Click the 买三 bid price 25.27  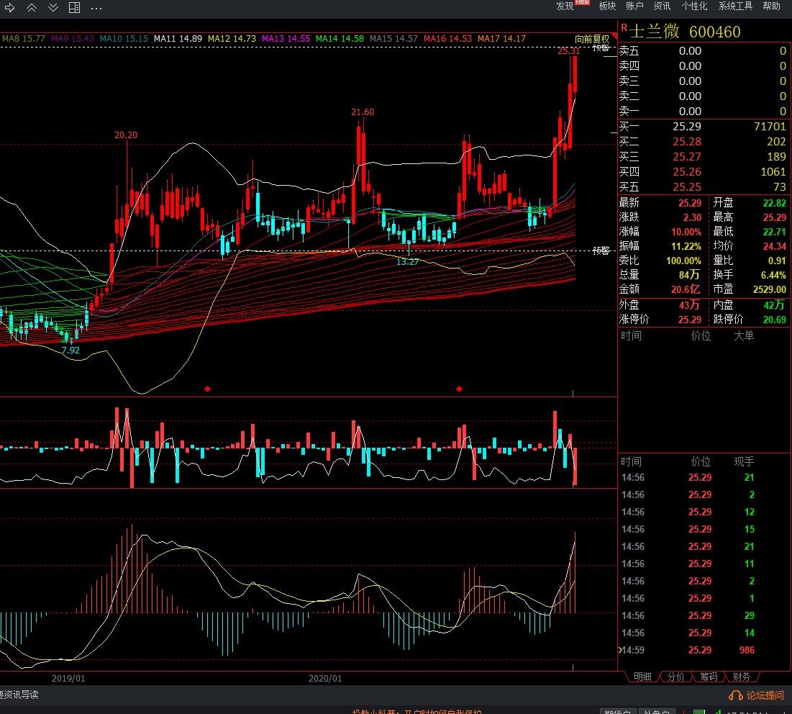point(687,157)
